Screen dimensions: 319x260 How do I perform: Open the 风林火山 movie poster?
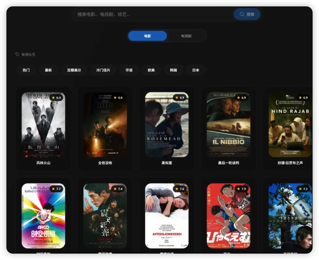43,125
